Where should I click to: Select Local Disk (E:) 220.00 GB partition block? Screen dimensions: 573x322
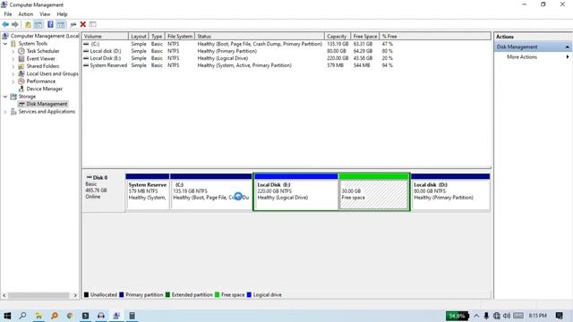(296, 191)
